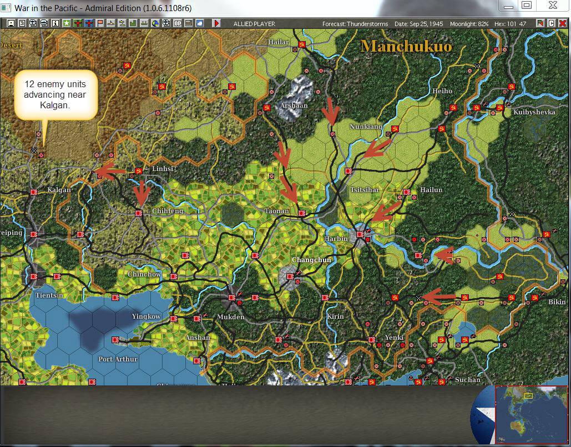Viewport: 571px width, 447px height.
Task: Maximize the War in the Pacific window
Action: [527, 5]
